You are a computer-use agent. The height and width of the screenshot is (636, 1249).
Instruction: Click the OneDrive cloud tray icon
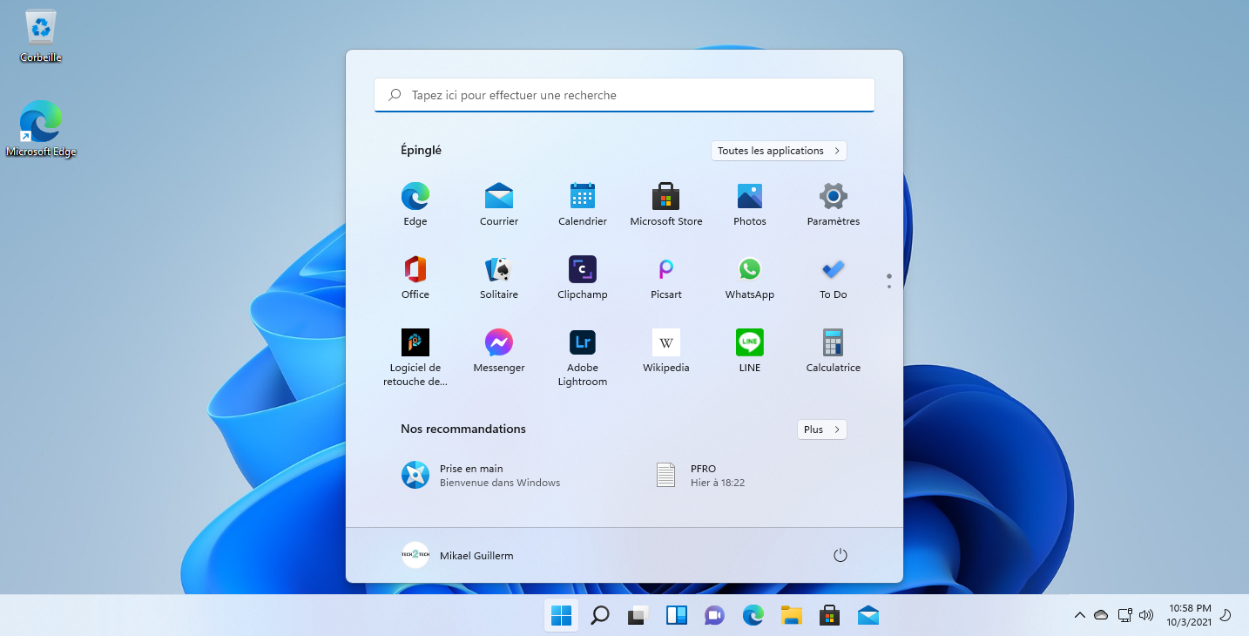tap(1101, 615)
